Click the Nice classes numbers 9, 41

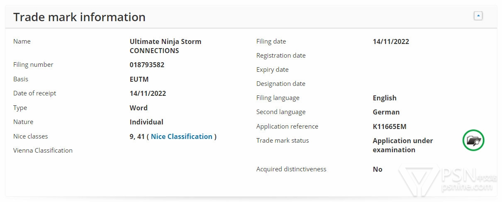click(x=137, y=136)
